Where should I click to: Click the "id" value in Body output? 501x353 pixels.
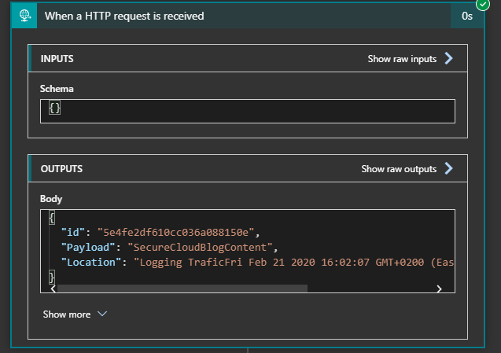[x=177, y=231]
